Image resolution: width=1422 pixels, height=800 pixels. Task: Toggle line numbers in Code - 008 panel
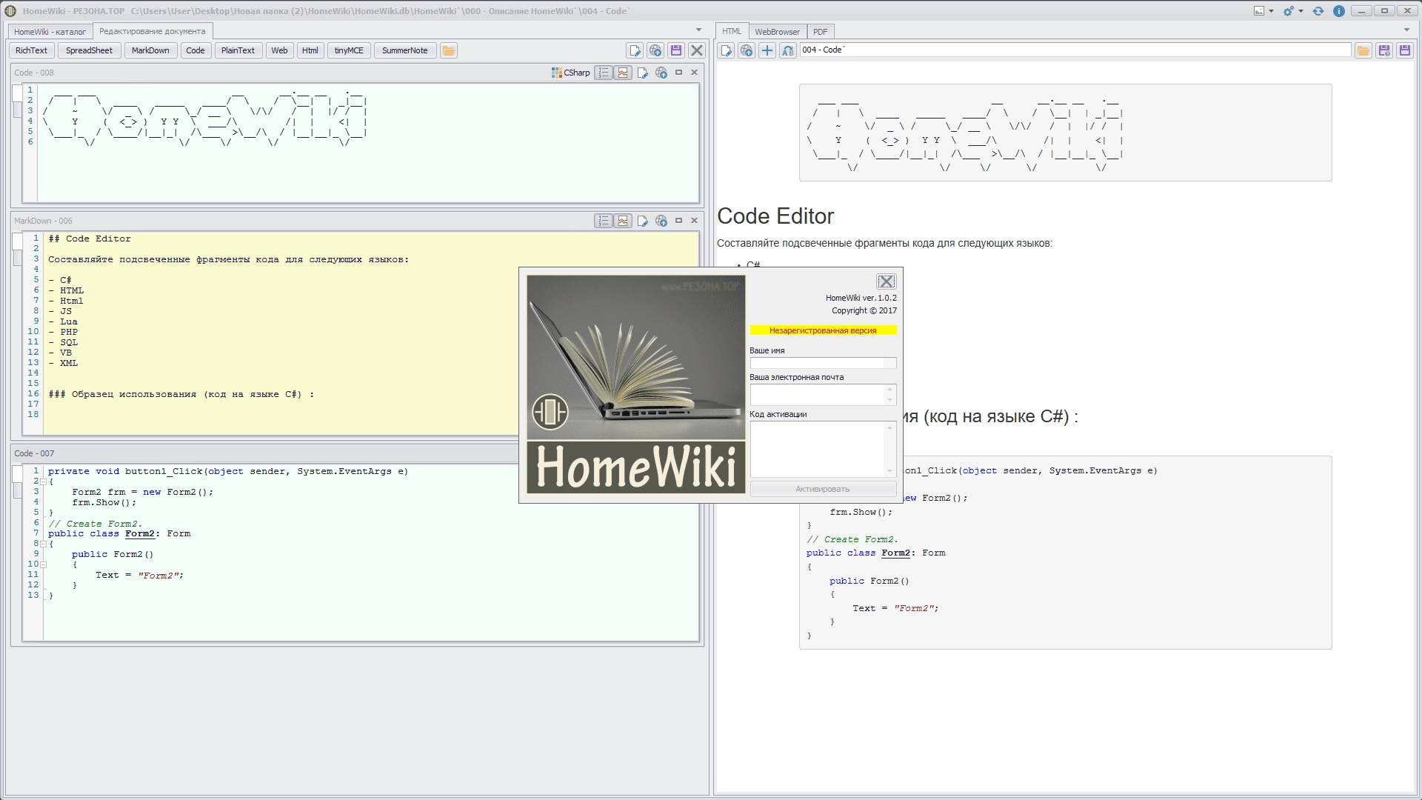click(604, 73)
